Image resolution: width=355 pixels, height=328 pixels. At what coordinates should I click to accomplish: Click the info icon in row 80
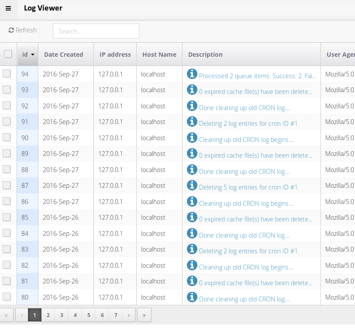pyautogui.click(x=192, y=297)
